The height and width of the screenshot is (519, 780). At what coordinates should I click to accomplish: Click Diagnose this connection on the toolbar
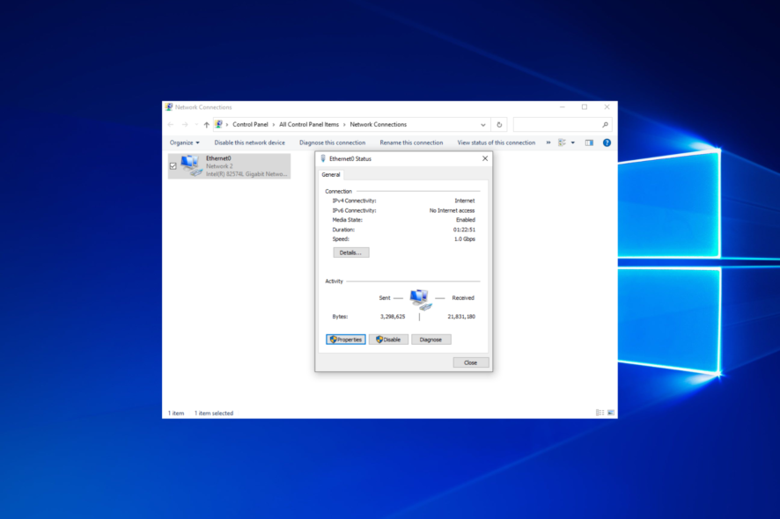click(x=332, y=143)
